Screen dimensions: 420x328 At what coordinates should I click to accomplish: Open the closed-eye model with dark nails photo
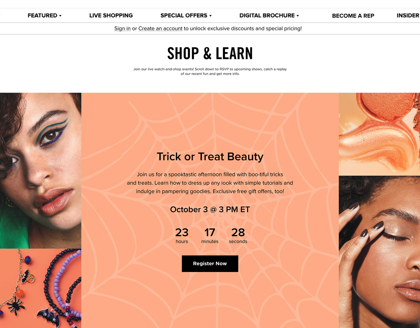tap(379, 252)
